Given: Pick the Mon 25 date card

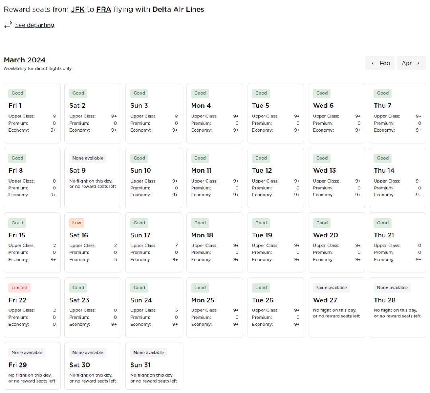Looking at the screenshot, I should click(x=215, y=307).
